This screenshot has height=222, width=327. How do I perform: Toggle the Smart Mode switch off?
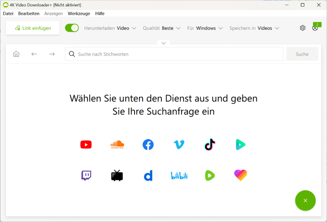click(x=72, y=28)
